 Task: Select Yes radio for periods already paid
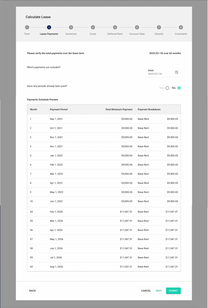[x=167, y=88]
